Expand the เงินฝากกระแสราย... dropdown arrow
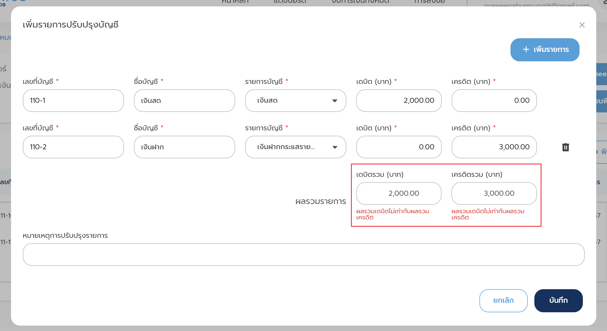This screenshot has height=331, width=607. pyautogui.click(x=334, y=147)
